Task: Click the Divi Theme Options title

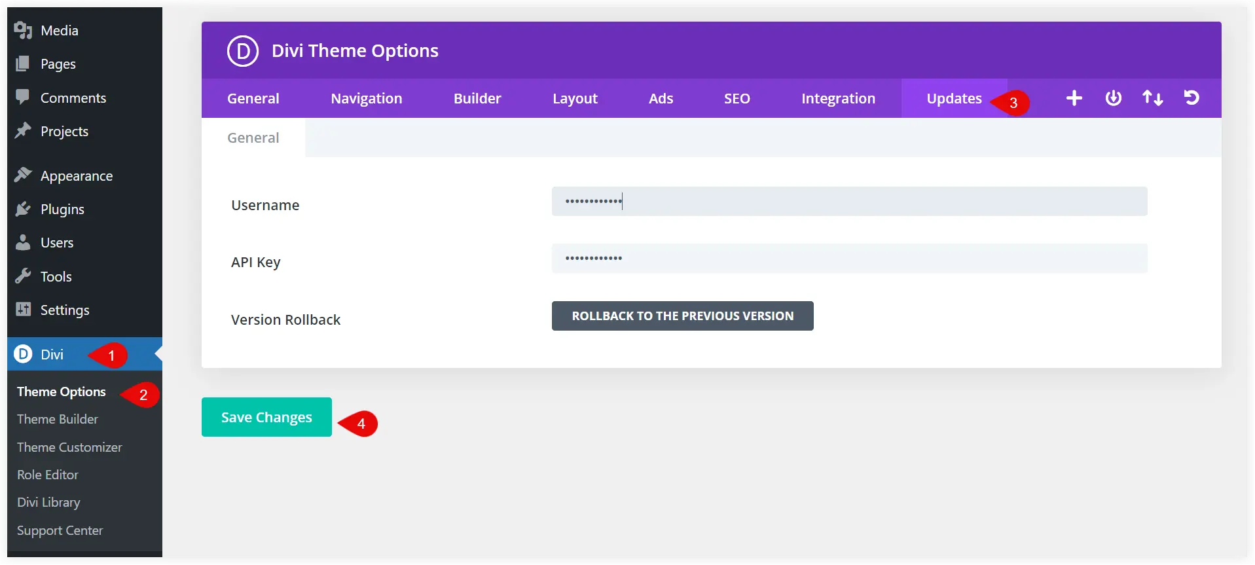Action: click(355, 50)
